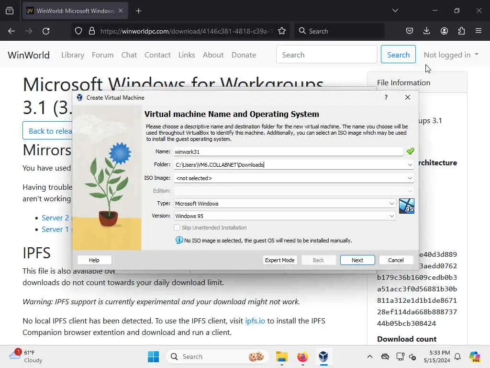Screen dimensions: 490x368
Task: Select the WinWorld: Microsoft Windows tab
Action: pyautogui.click(x=75, y=11)
